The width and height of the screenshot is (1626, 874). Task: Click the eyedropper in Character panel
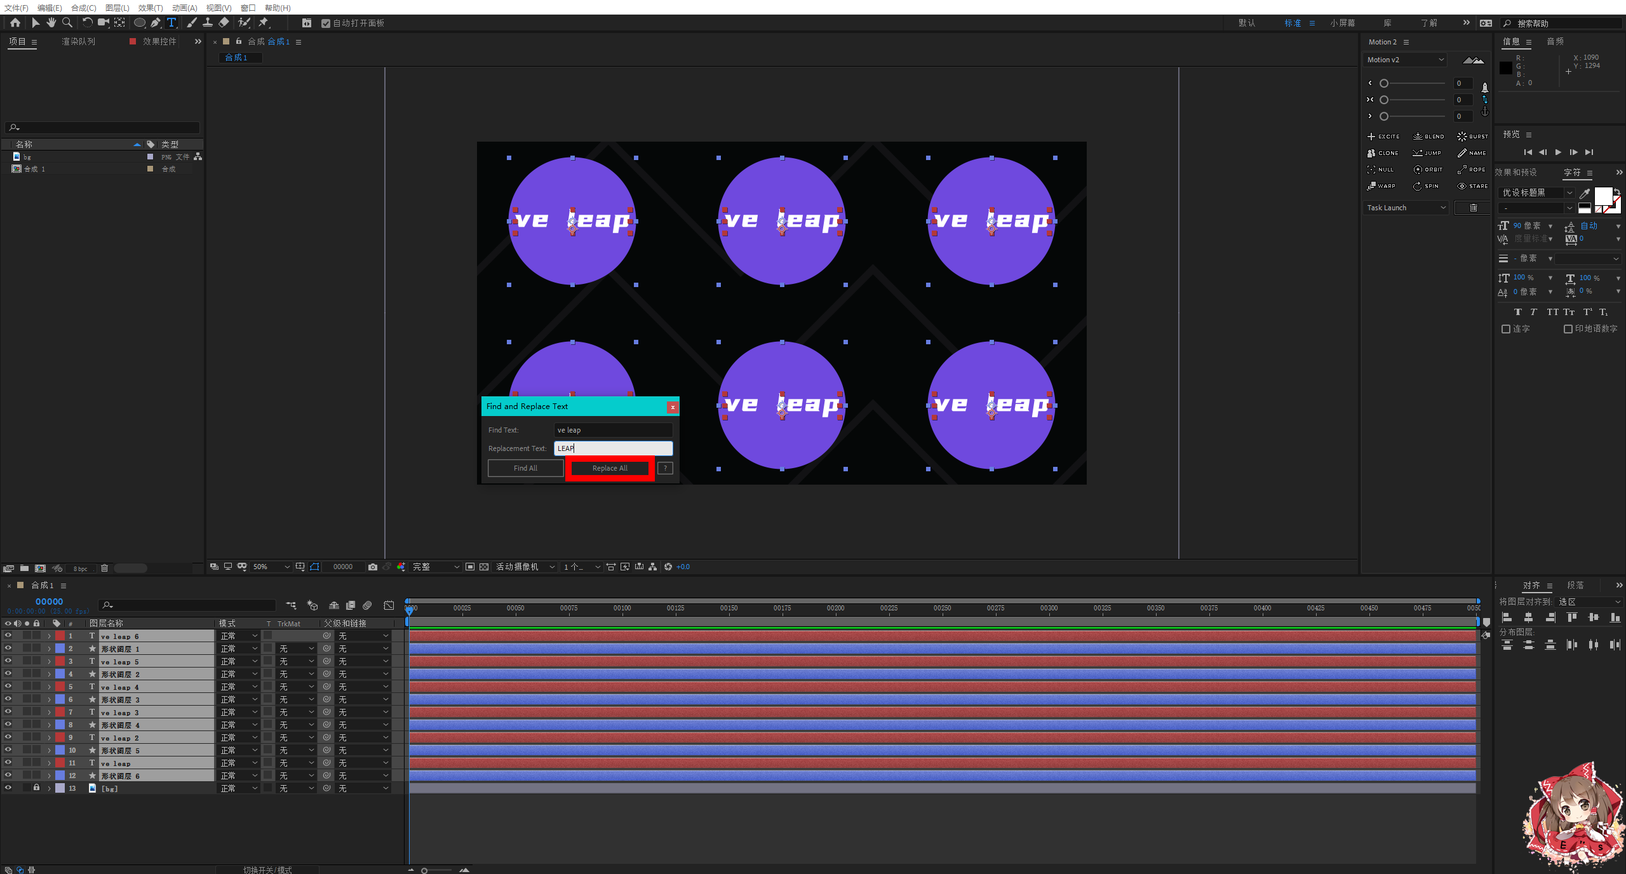point(1585,193)
